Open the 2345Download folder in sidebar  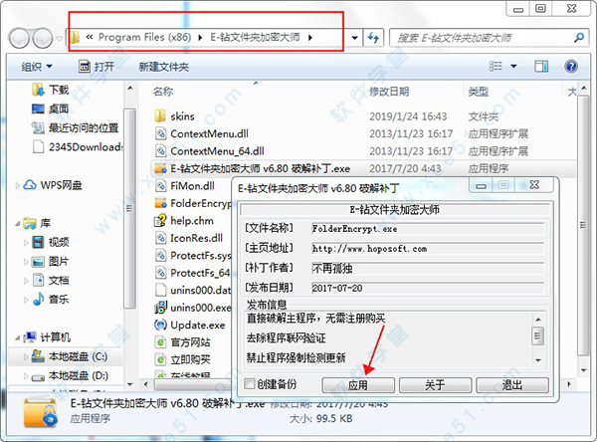(78, 146)
